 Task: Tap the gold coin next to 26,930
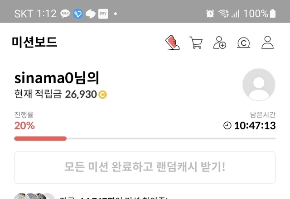[x=102, y=95]
